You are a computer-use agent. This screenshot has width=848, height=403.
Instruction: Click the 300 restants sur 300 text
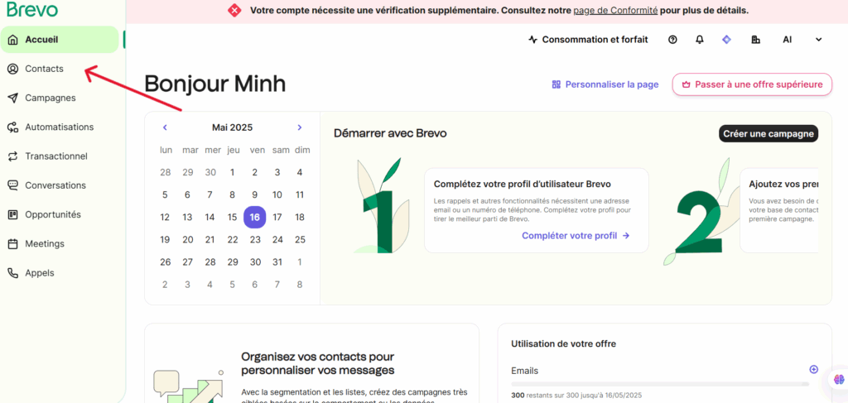pos(576,396)
